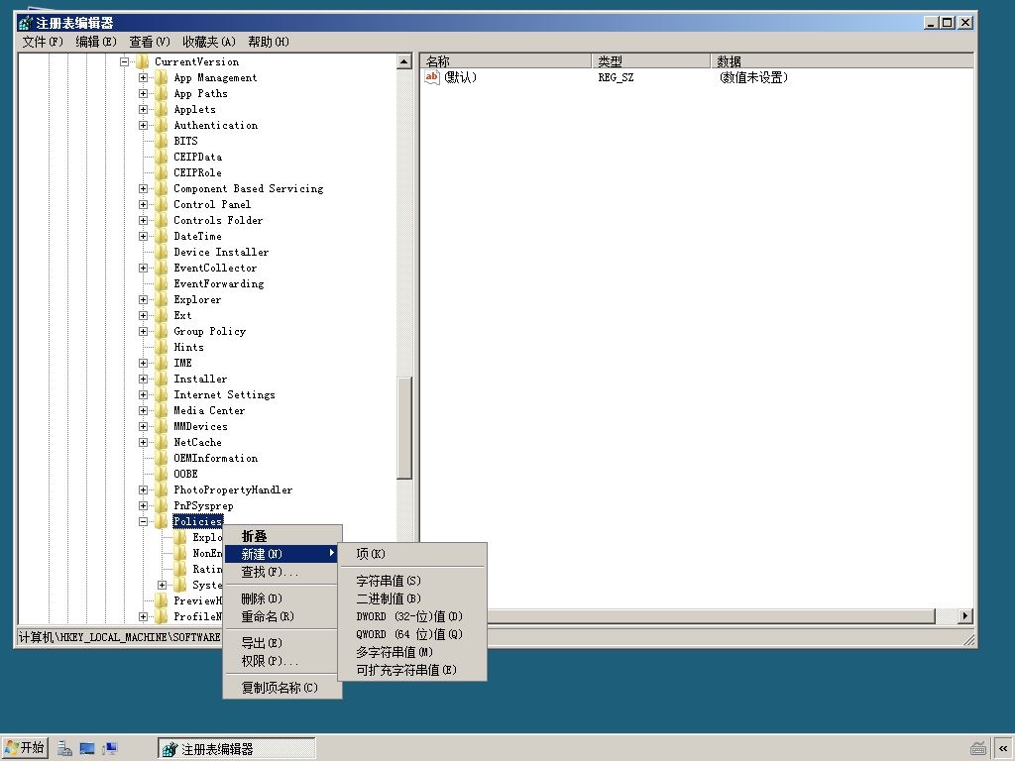Expand the App Paths node
Image resolution: width=1015 pixels, height=761 pixels.
click(143, 94)
